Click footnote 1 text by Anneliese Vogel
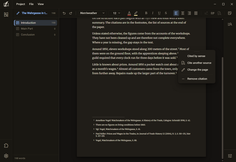Screen dimensions: 236x162 (x=143, y=120)
